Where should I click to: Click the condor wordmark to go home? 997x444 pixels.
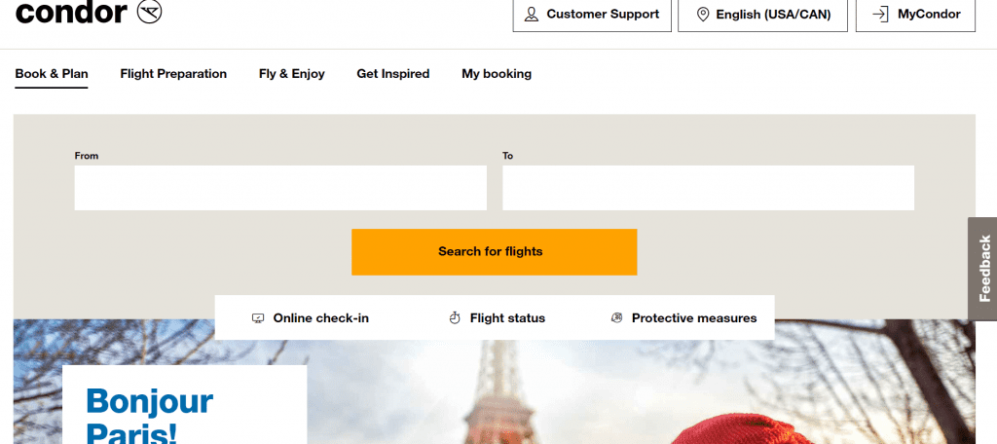point(71,13)
